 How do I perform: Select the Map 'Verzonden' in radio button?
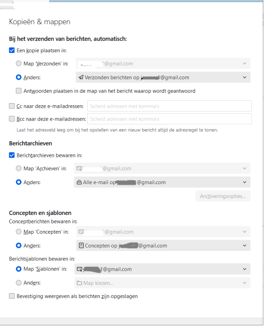[19, 64]
